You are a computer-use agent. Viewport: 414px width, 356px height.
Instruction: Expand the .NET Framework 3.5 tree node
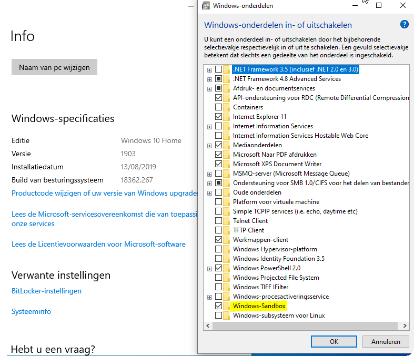[209, 69]
